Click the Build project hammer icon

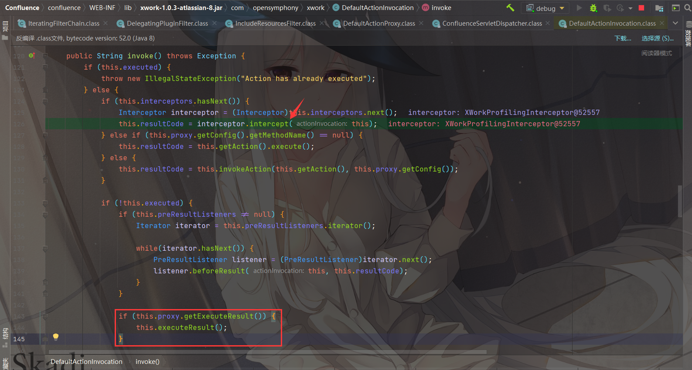[x=510, y=8]
